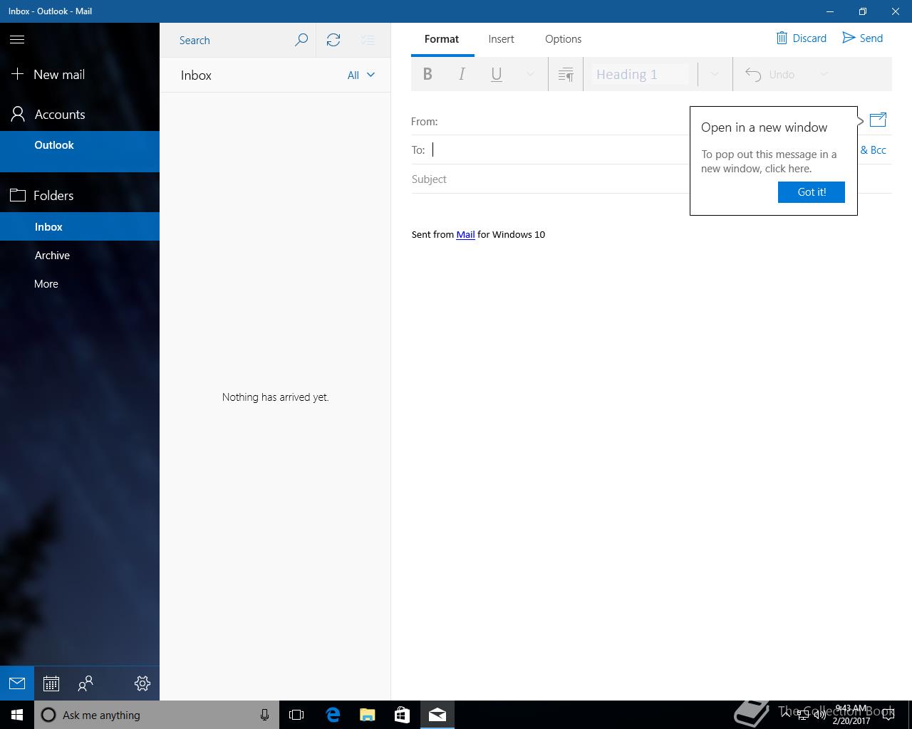Toggle Underline formatting
Screen dimensions: 912x729
(497, 74)
